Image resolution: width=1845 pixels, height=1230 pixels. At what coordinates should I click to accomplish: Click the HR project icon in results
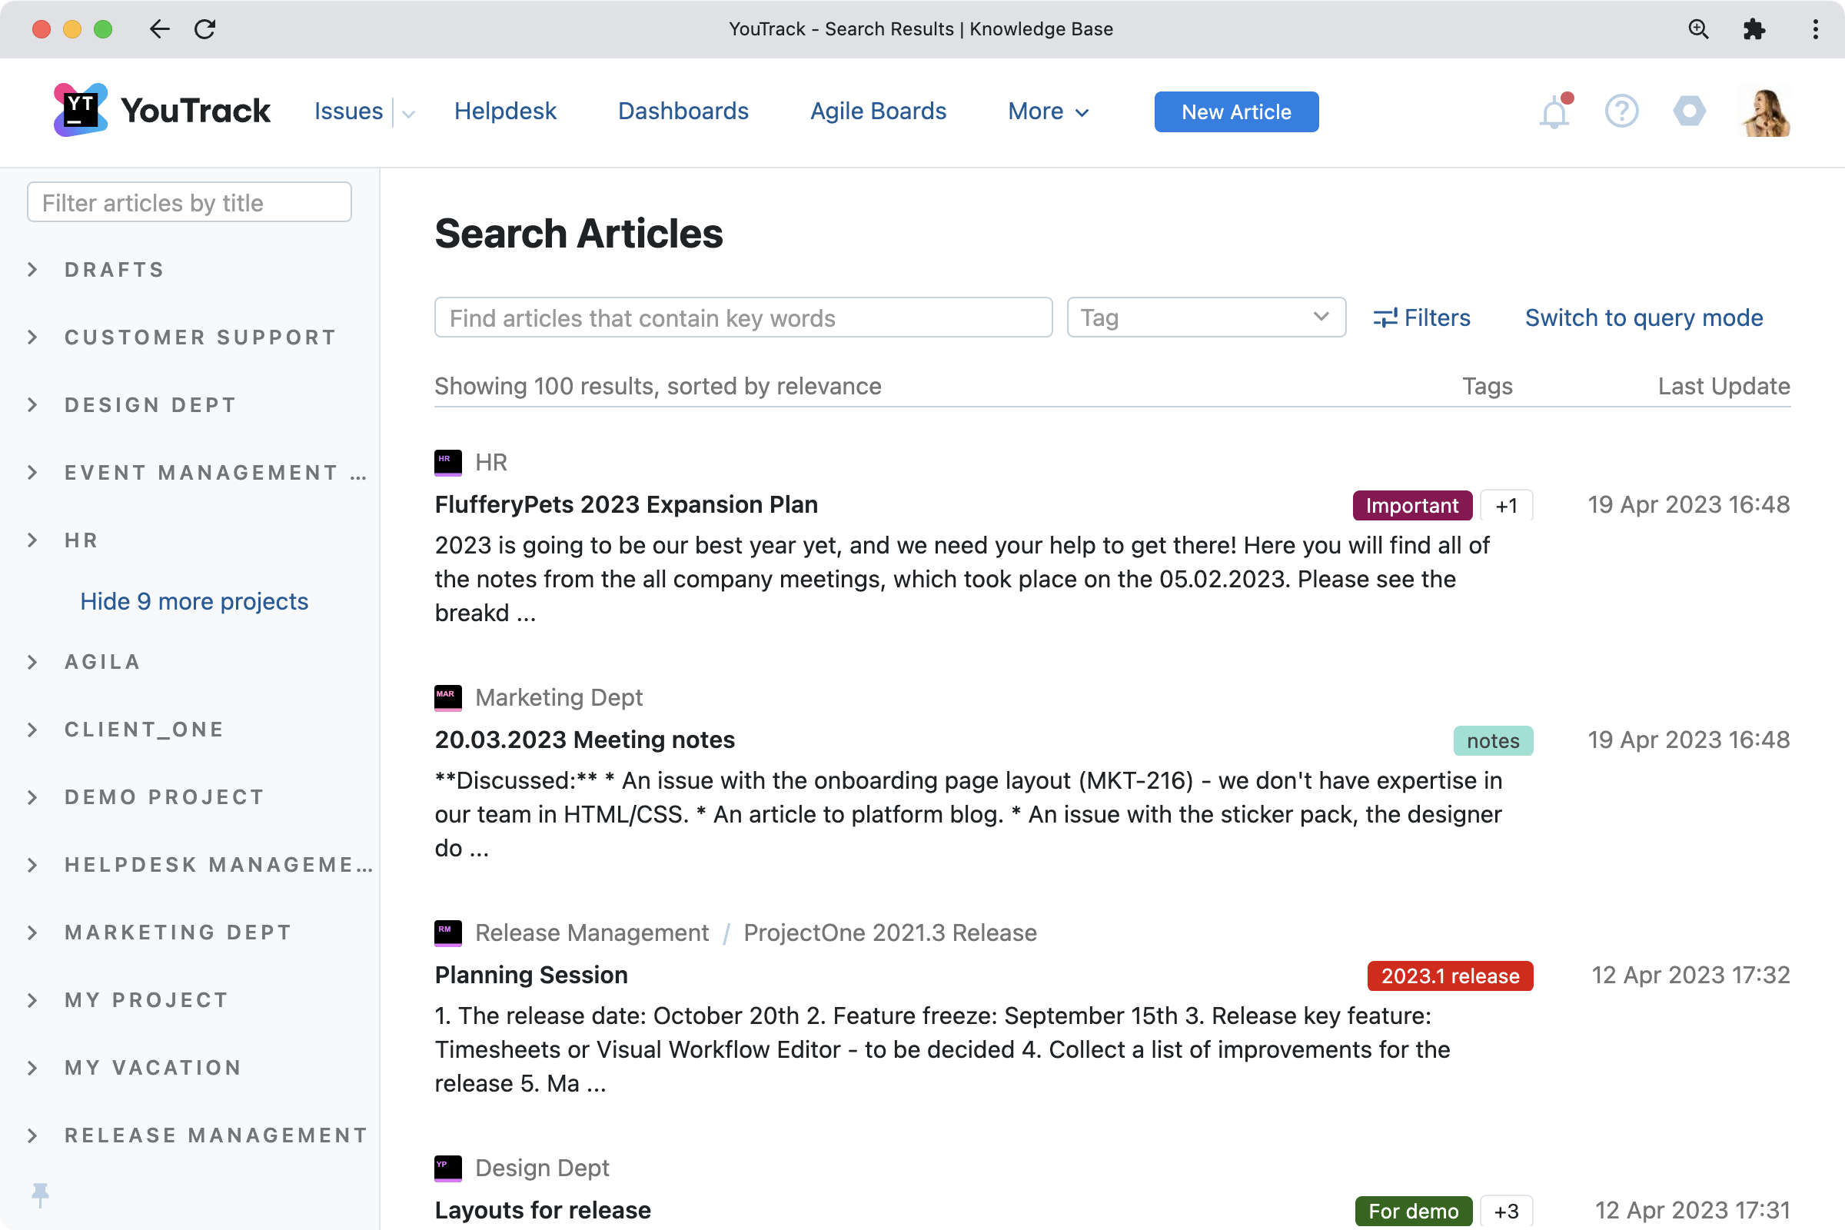448,462
